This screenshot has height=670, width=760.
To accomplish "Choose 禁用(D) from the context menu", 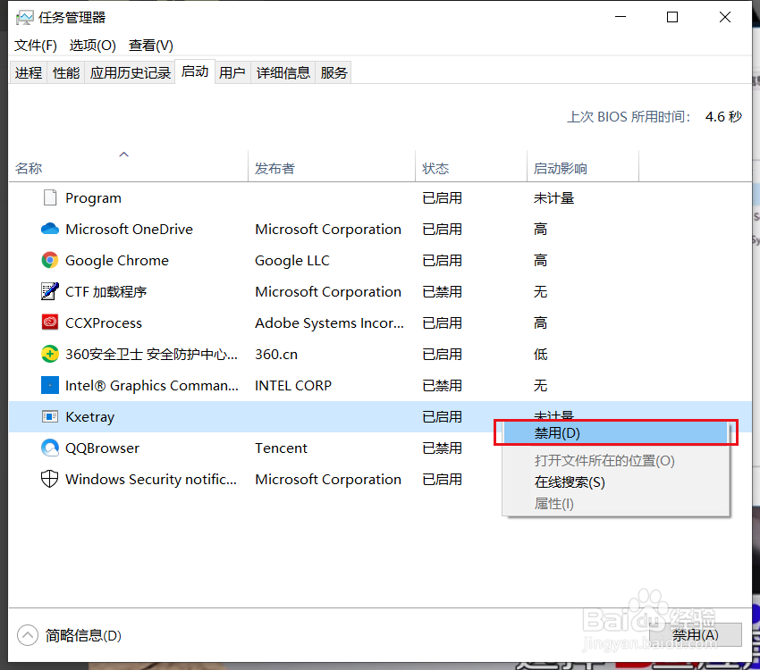I will click(x=615, y=432).
